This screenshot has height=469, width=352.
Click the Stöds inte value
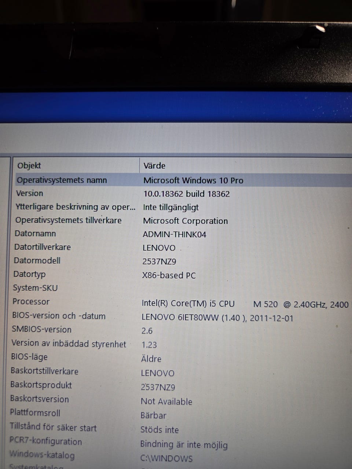pyautogui.click(x=159, y=429)
